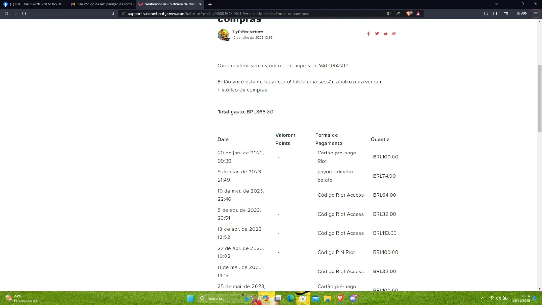
Task: Open Task View on the taskbar
Action: [x=278, y=298]
